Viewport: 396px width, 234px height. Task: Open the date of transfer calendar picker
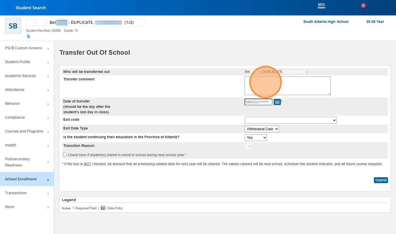point(277,102)
